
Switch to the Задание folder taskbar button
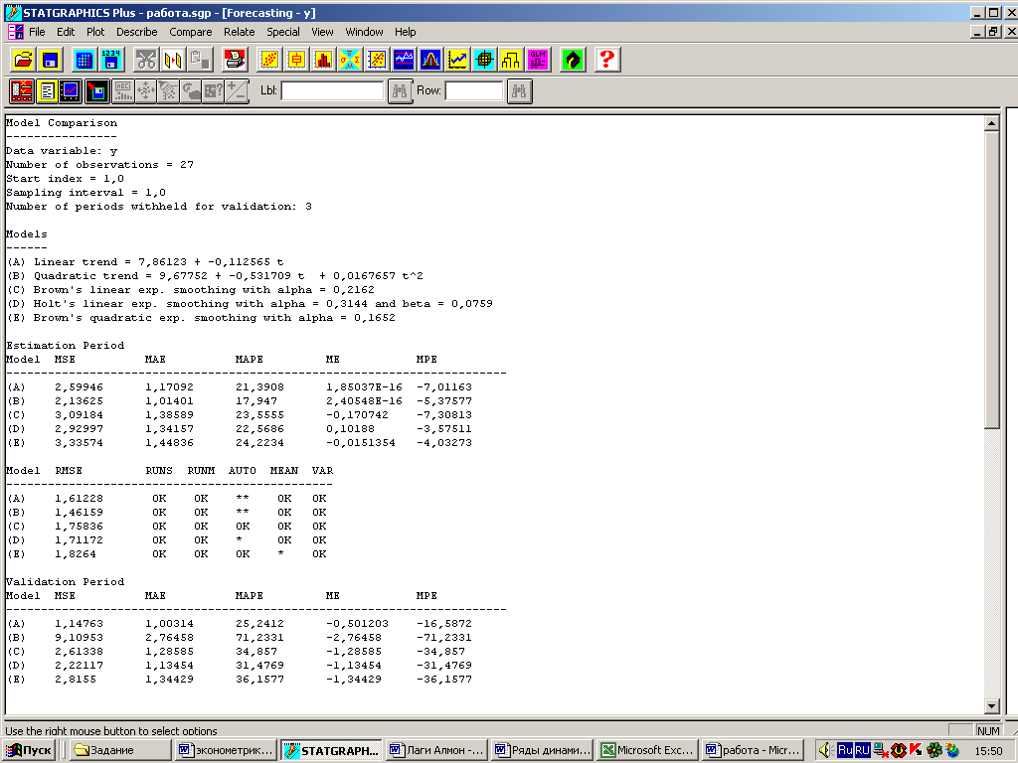[x=120, y=750]
